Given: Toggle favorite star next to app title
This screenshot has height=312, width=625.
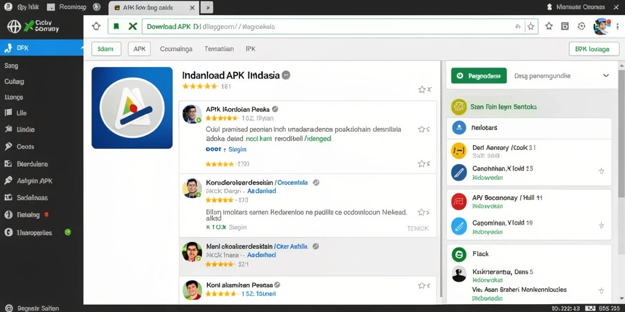Looking at the screenshot, I should pos(422,90).
